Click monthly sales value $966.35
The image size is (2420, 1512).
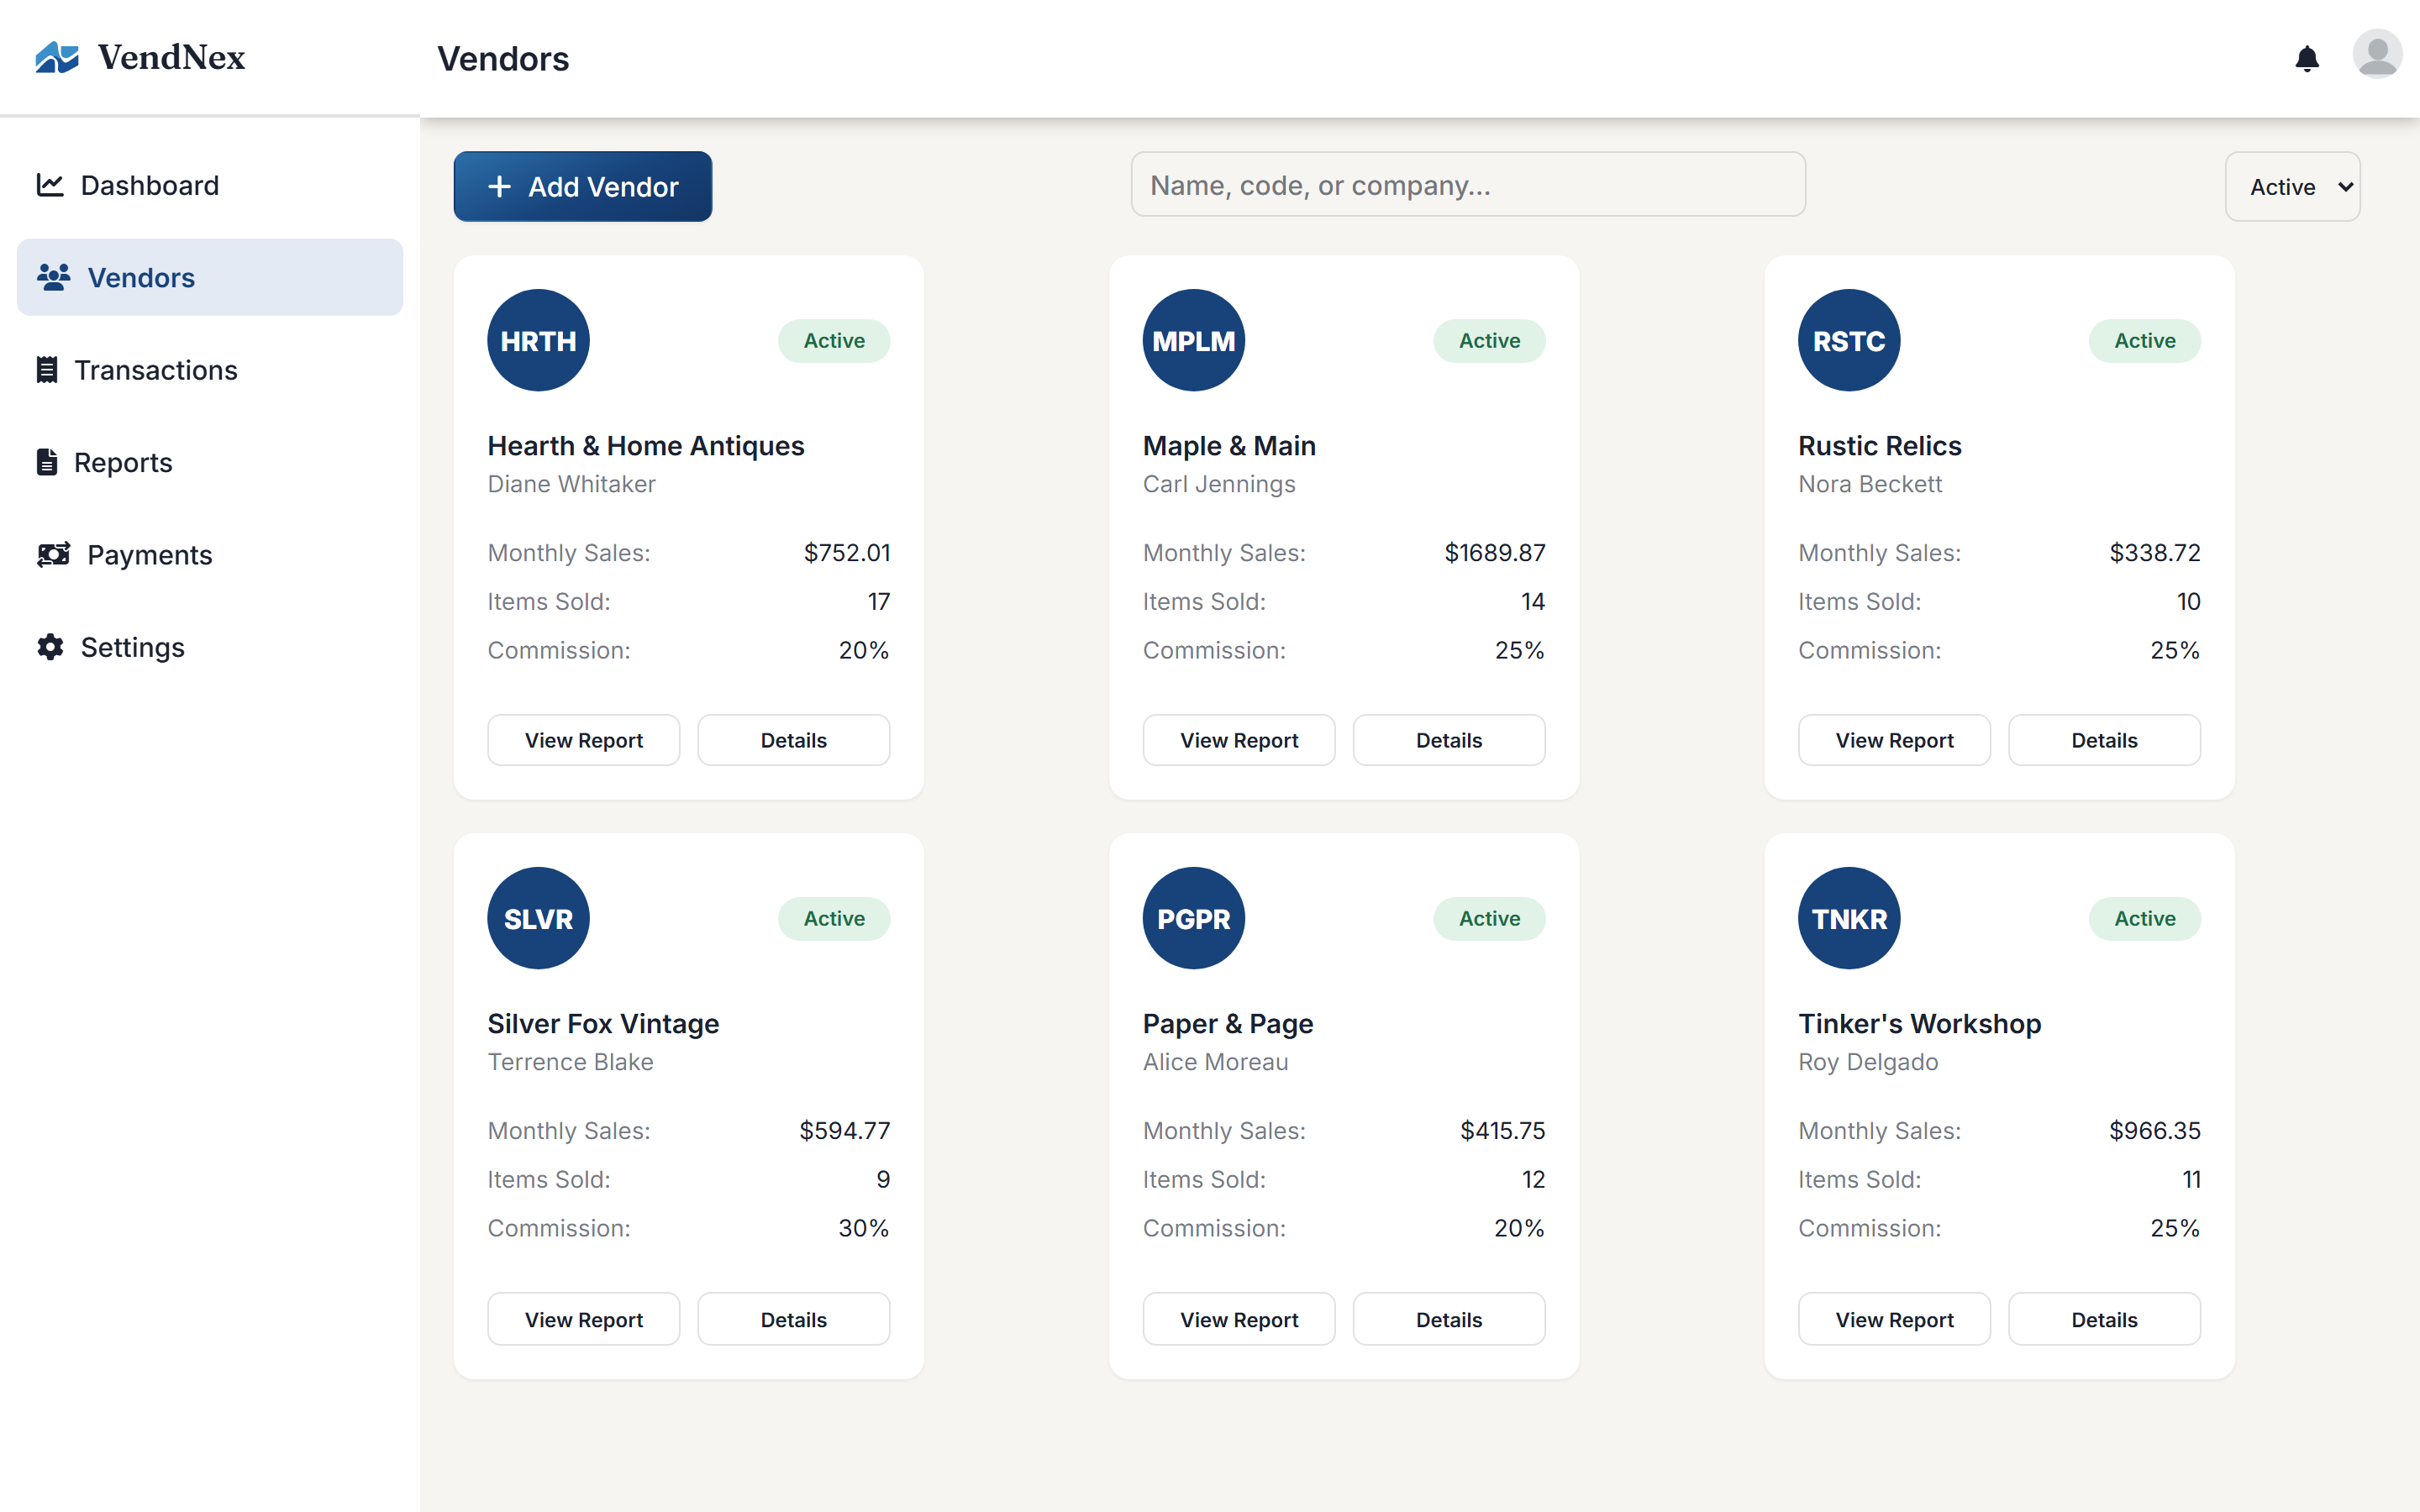click(2155, 1130)
